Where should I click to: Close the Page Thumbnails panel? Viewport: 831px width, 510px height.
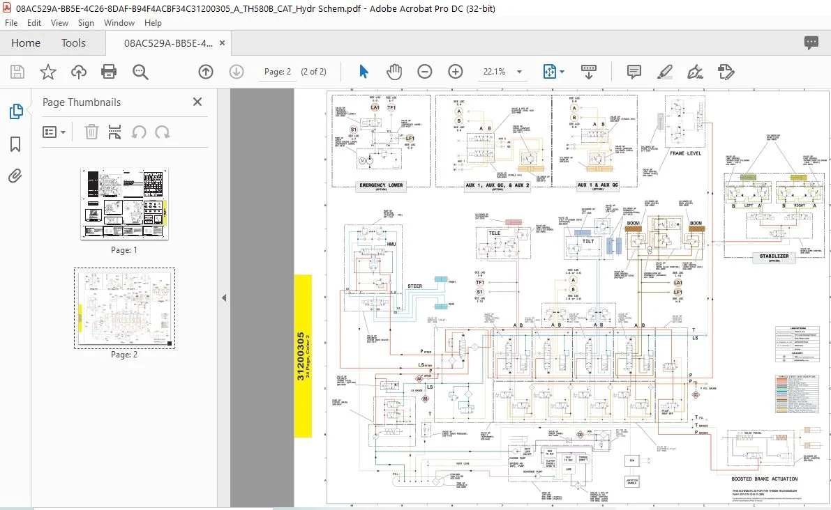click(x=197, y=102)
